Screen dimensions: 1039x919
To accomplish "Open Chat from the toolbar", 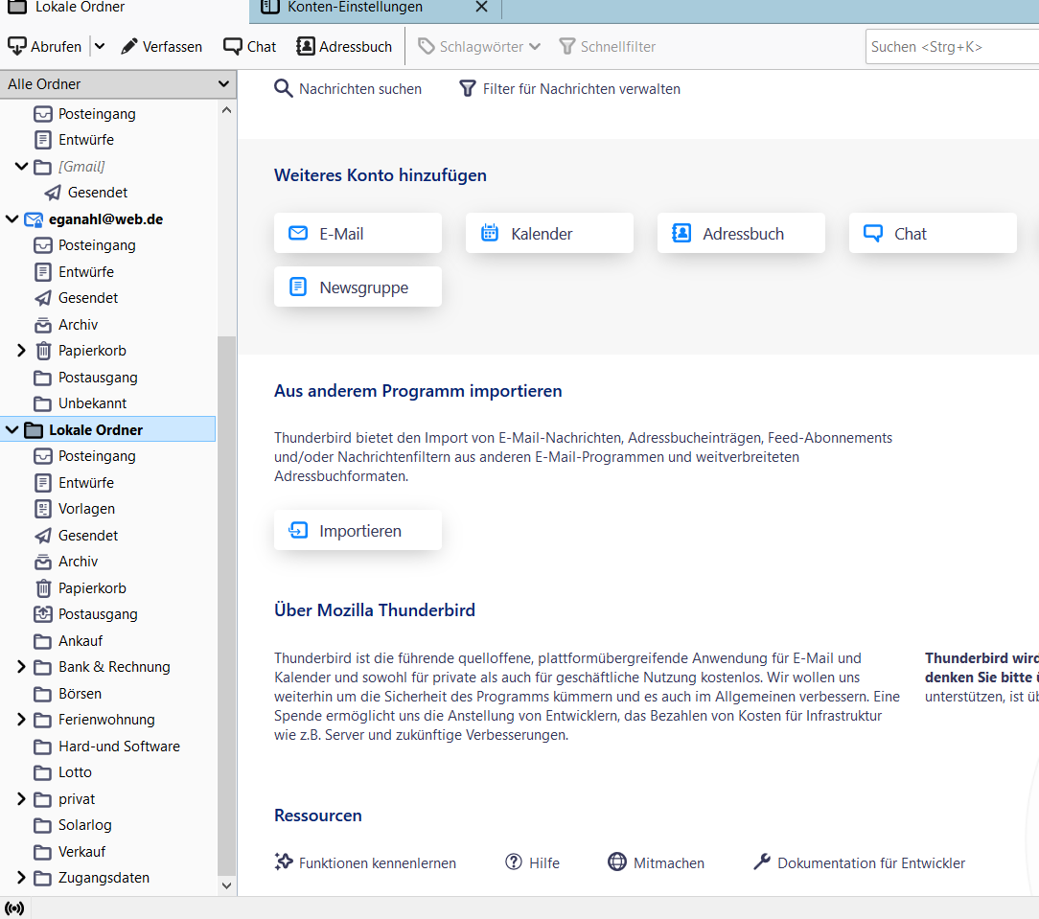I will point(249,46).
